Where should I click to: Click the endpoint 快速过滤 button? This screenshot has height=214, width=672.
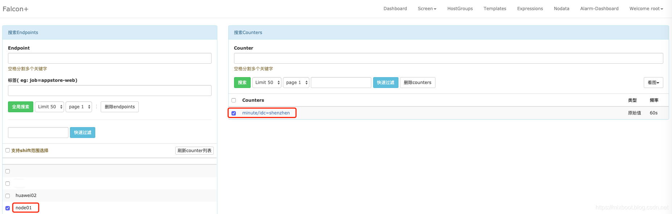[83, 133]
